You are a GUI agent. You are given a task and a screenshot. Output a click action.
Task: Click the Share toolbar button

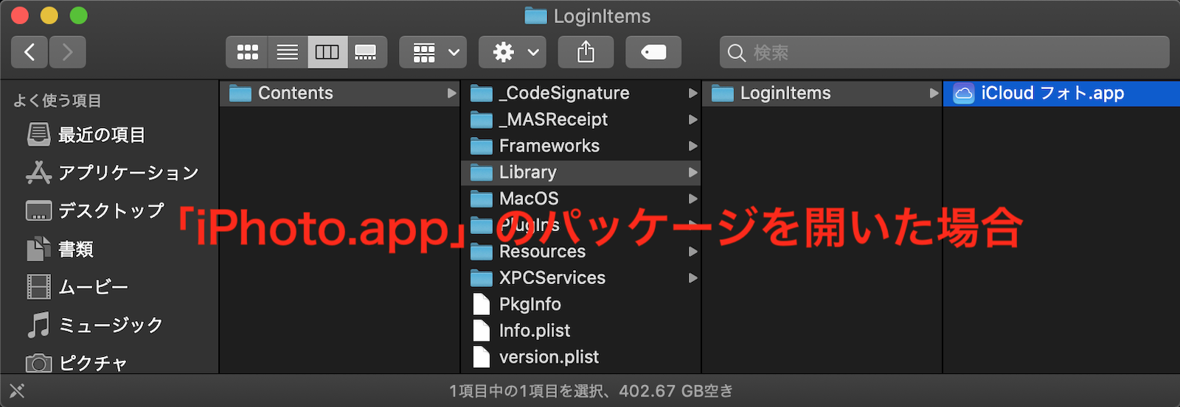(x=586, y=52)
